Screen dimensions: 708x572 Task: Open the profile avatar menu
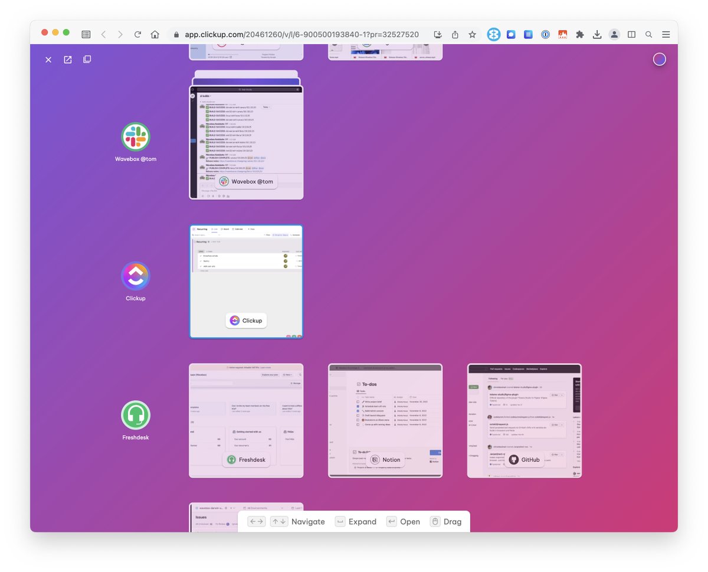(614, 35)
